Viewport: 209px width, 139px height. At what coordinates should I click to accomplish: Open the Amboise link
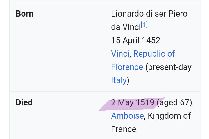pyautogui.click(x=127, y=116)
